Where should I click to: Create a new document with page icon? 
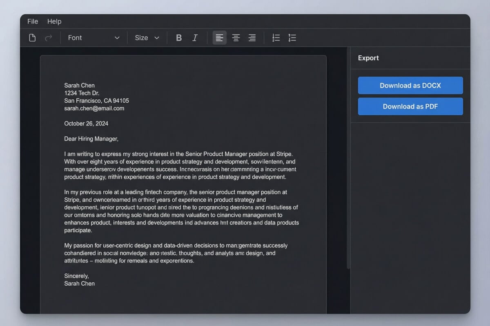tap(32, 38)
